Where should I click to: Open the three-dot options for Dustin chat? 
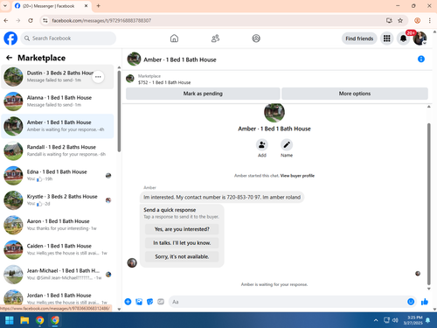click(98, 77)
